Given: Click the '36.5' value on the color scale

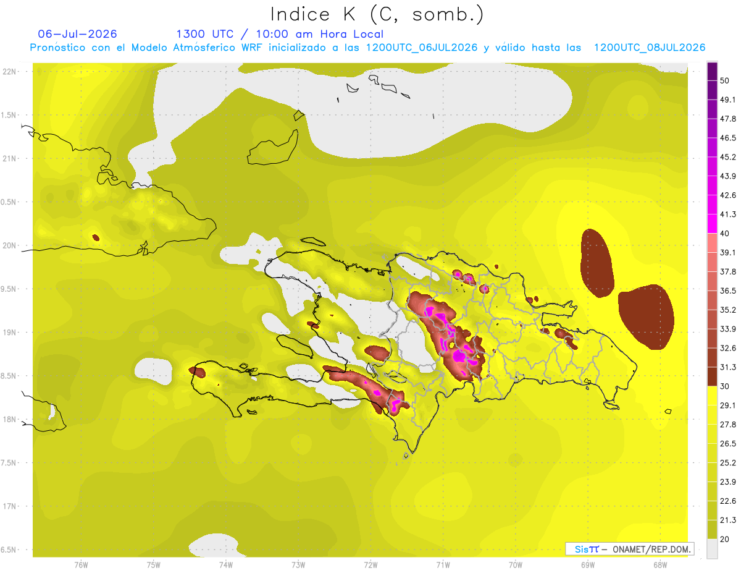Looking at the screenshot, I should click(728, 291).
